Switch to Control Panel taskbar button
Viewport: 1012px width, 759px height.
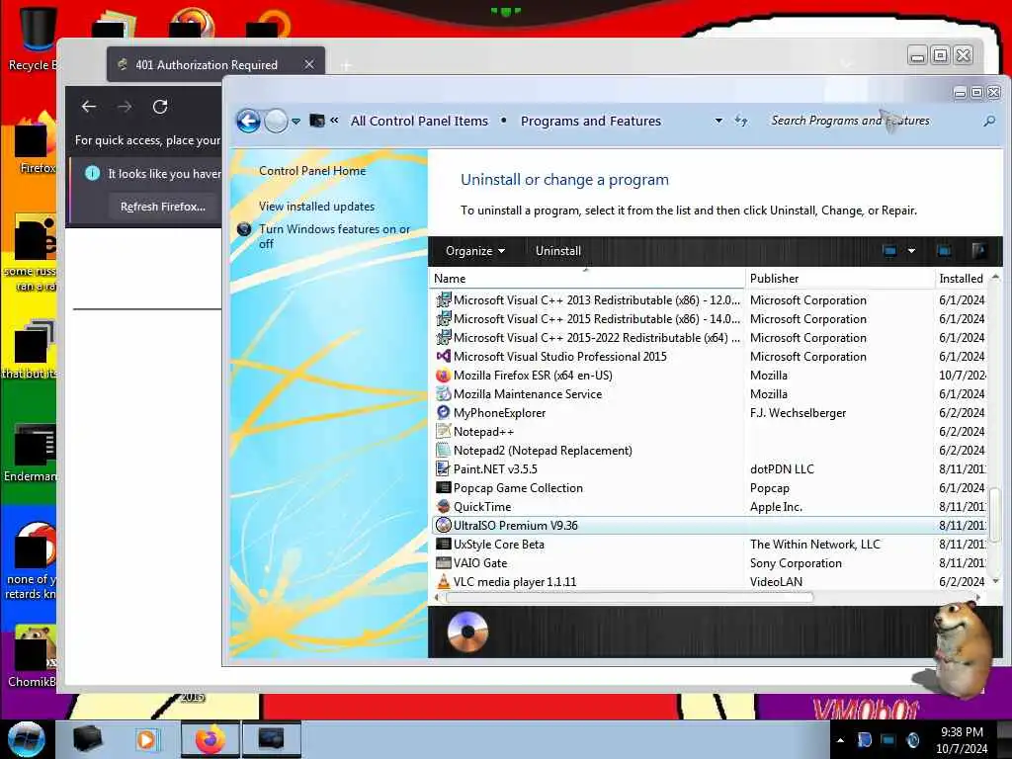271,739
